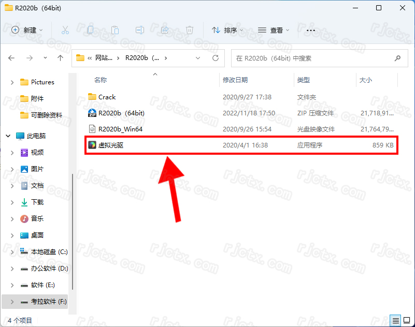The height and width of the screenshot is (327, 415).
Task: Select the Crack folder
Action: [107, 97]
